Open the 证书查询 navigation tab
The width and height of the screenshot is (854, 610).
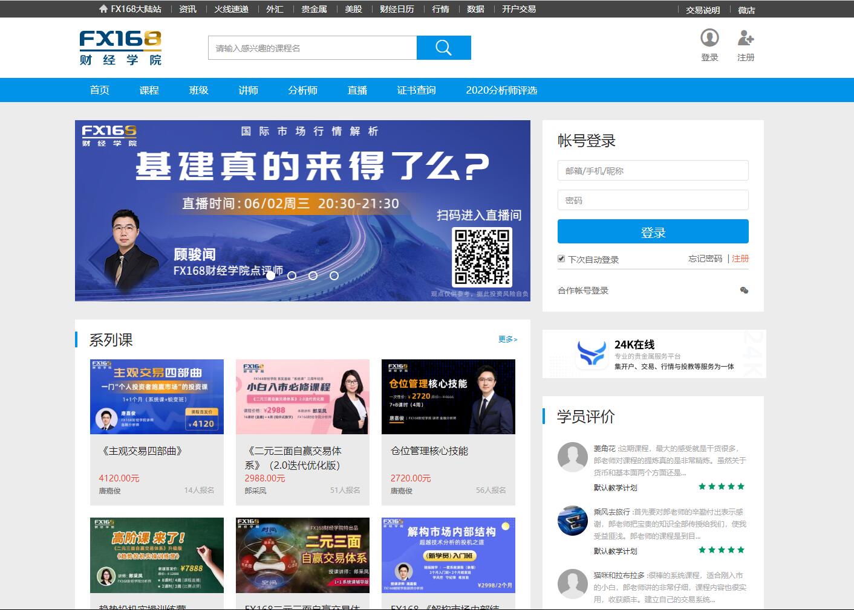[417, 90]
